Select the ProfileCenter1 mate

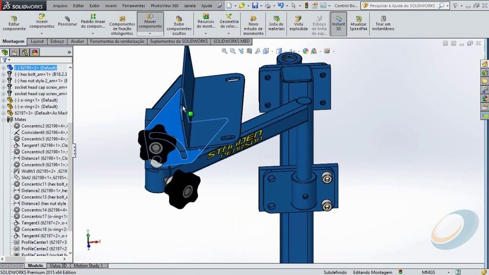pyautogui.click(x=41, y=242)
